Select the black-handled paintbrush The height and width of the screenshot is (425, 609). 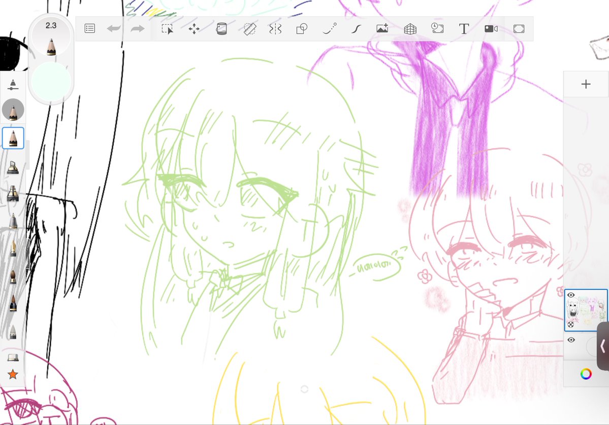tap(13, 304)
